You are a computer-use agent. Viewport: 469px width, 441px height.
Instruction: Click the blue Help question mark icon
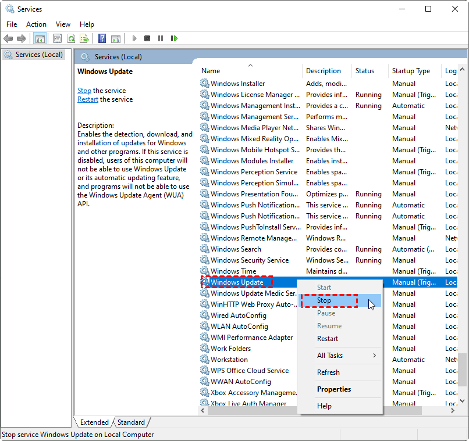coord(102,39)
